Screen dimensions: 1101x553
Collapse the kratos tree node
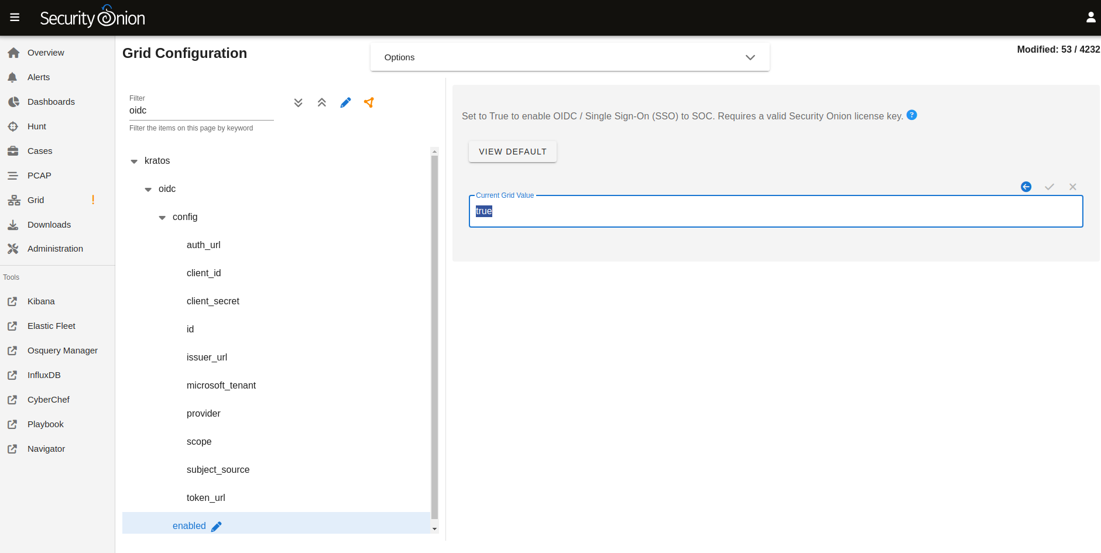pyautogui.click(x=134, y=161)
